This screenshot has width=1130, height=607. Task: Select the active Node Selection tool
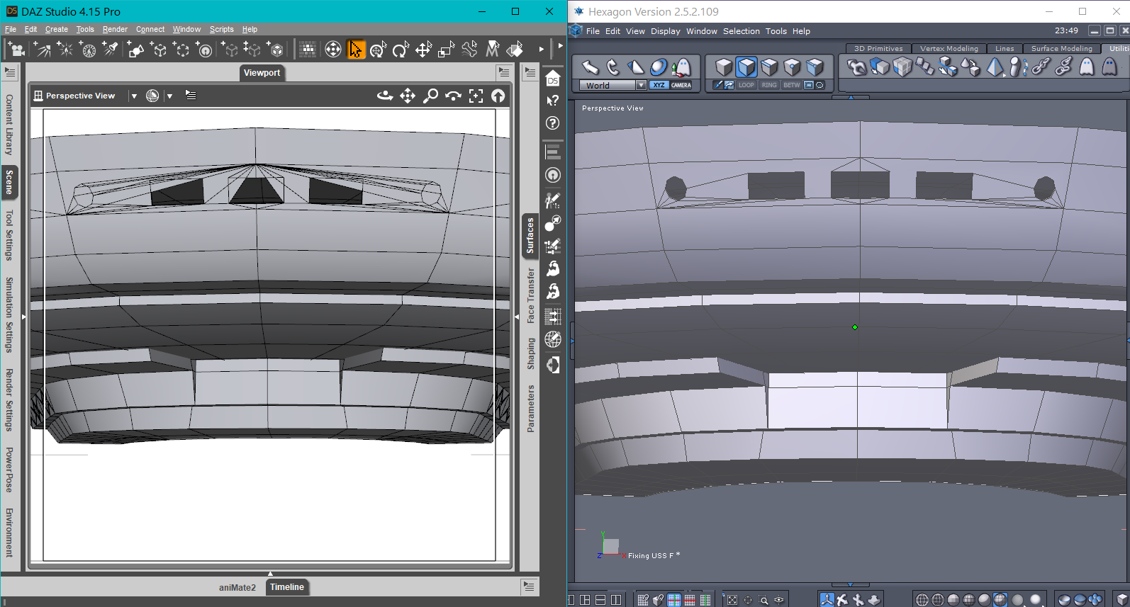point(356,50)
